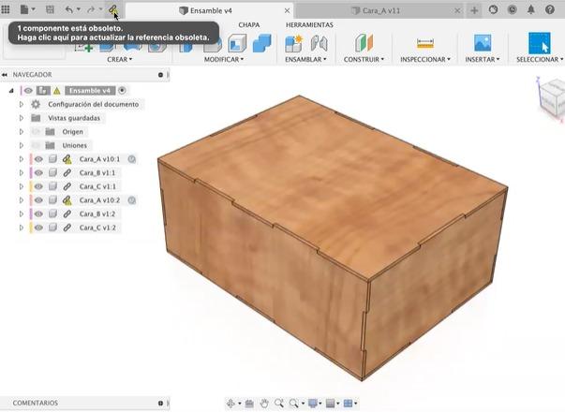Open the Grid and snaps icon

pyautogui.click(x=330, y=404)
